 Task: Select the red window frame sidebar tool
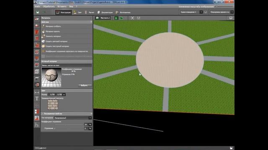(37, 65)
